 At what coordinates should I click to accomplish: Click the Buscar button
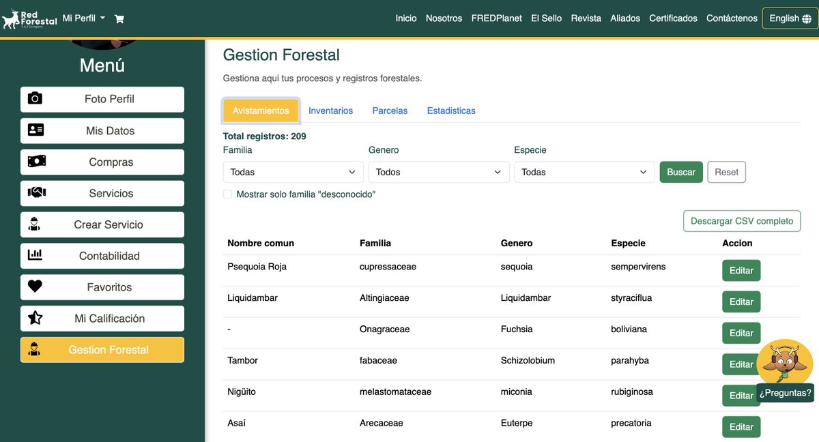(x=681, y=172)
